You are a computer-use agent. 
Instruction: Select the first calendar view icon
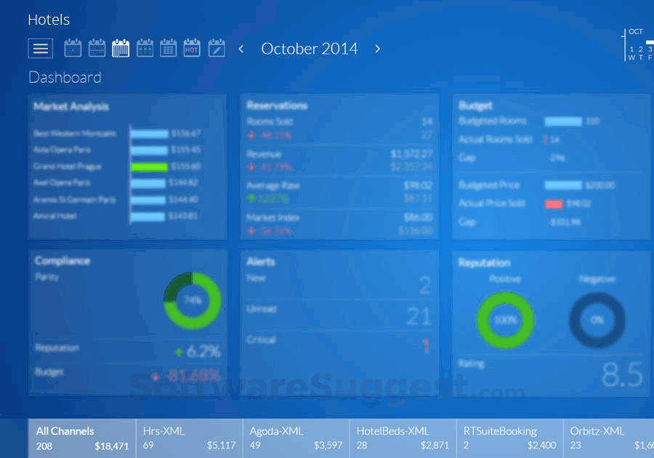click(x=72, y=48)
